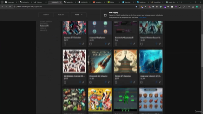The width and height of the screenshot is (203, 114).
Task: Open Japanese SFX Collection product title
Action: 72,38
